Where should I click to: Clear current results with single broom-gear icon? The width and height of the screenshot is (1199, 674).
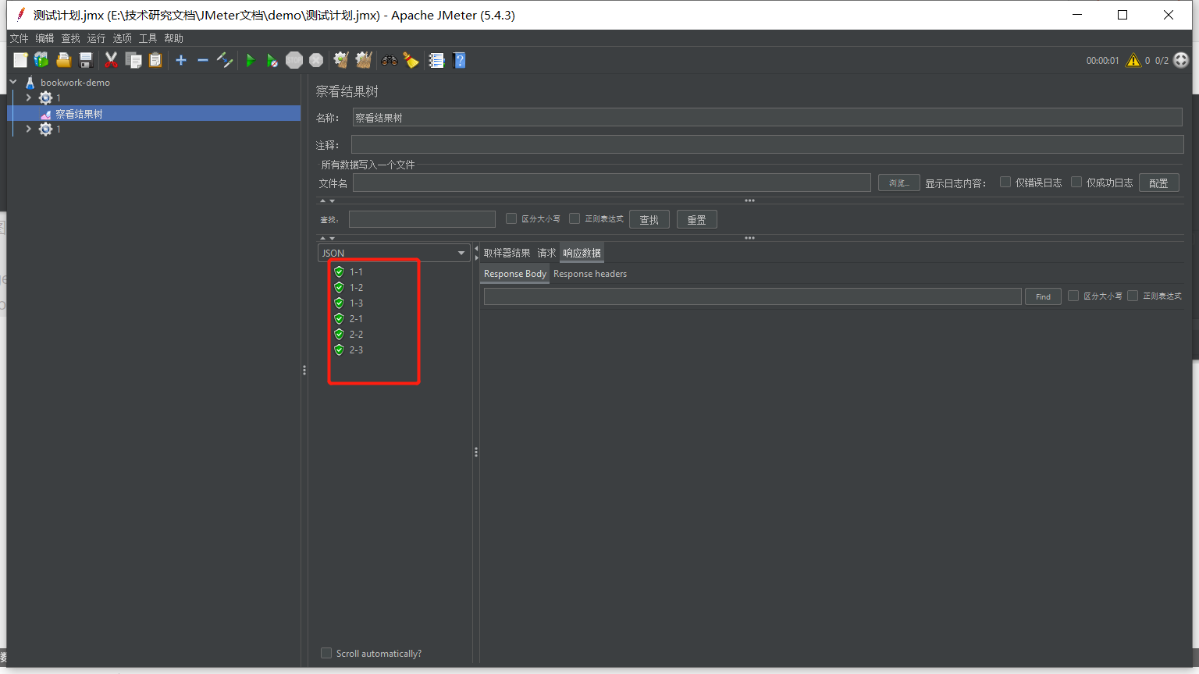point(341,60)
